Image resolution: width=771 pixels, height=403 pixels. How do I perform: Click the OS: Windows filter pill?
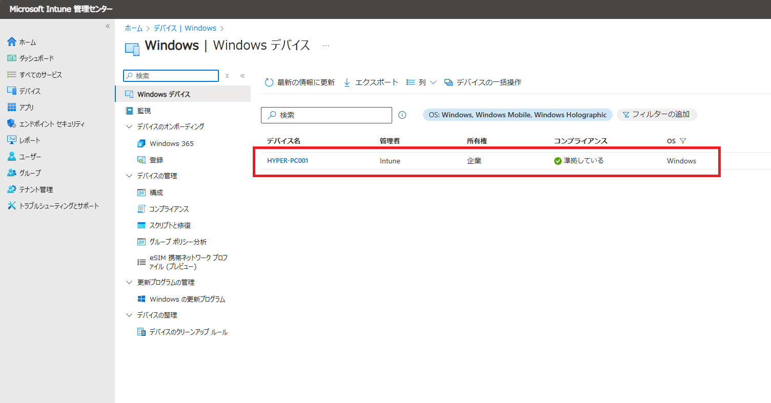click(x=517, y=115)
